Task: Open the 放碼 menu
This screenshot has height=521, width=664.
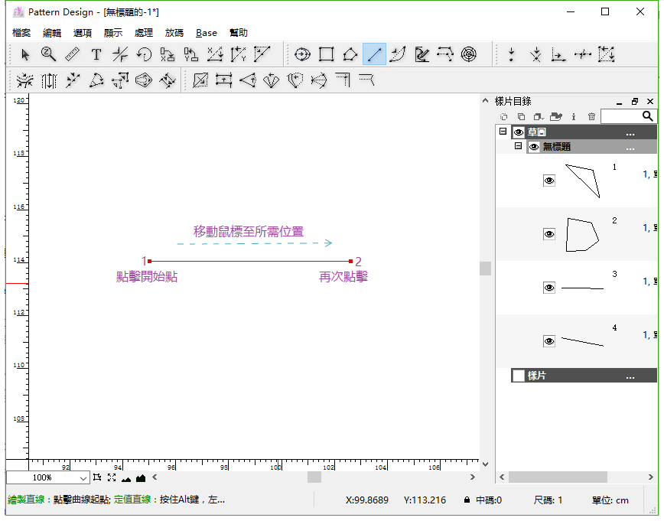Action: pyautogui.click(x=174, y=33)
